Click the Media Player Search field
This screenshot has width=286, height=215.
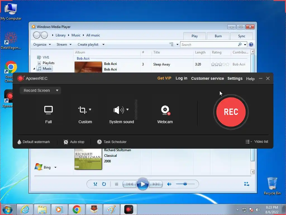pos(209,45)
